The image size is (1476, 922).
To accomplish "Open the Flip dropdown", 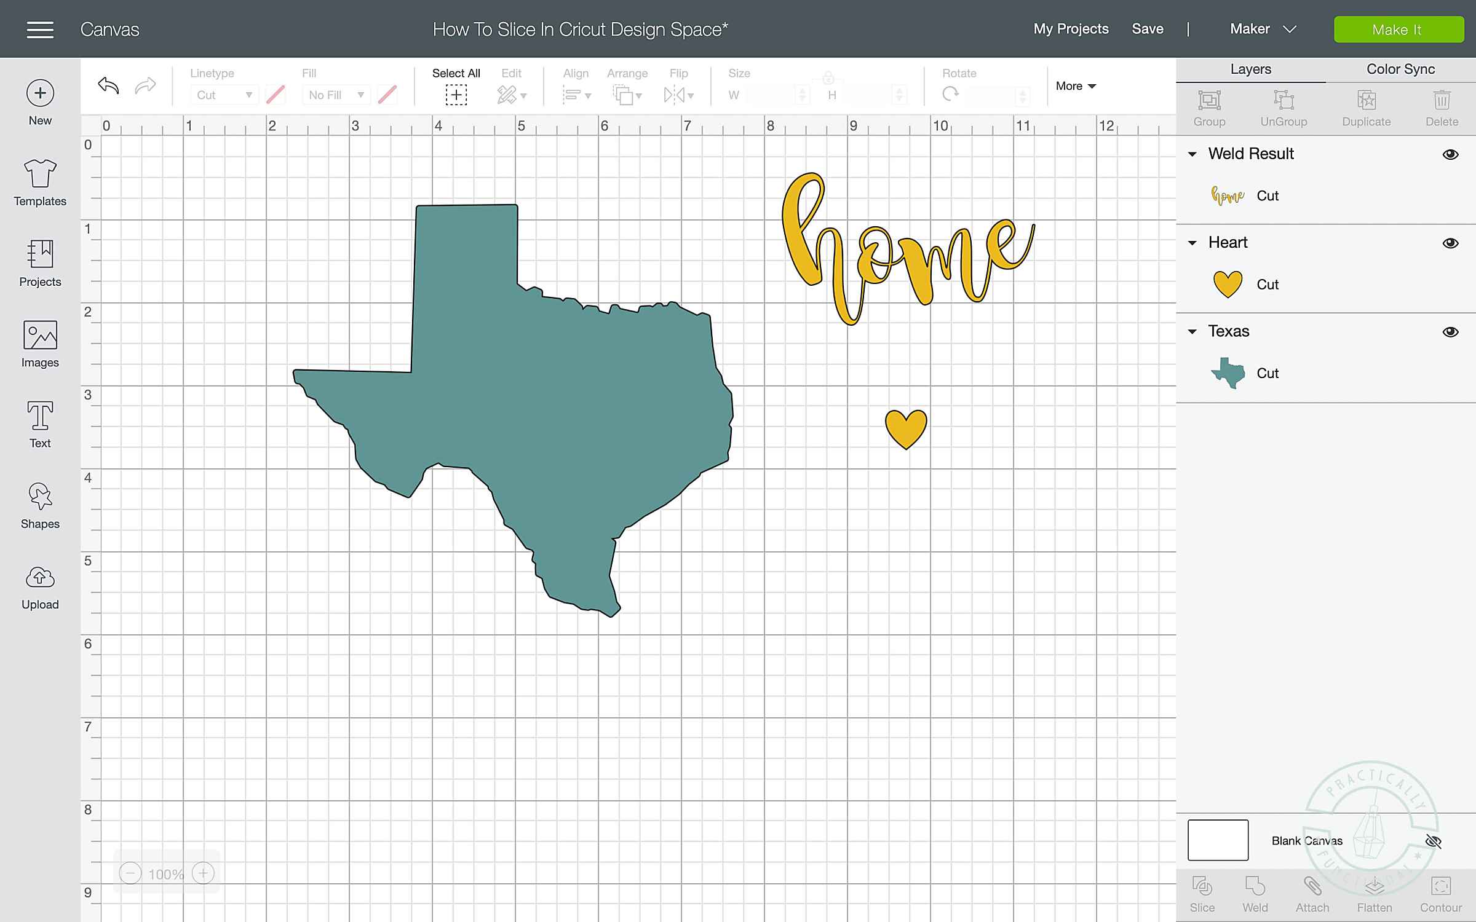I will tap(679, 95).
